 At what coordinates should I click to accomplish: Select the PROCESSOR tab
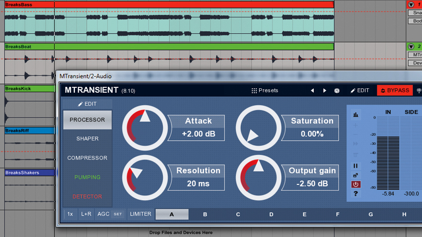click(87, 120)
